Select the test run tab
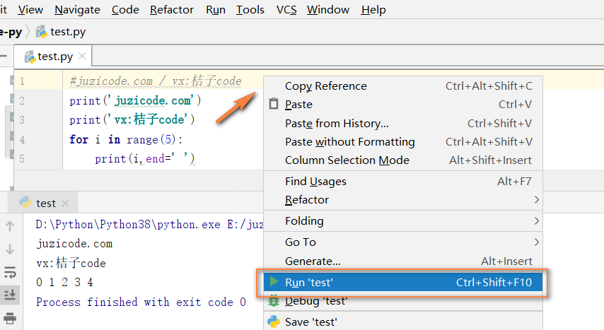604x330 pixels. pyautogui.click(x=44, y=203)
